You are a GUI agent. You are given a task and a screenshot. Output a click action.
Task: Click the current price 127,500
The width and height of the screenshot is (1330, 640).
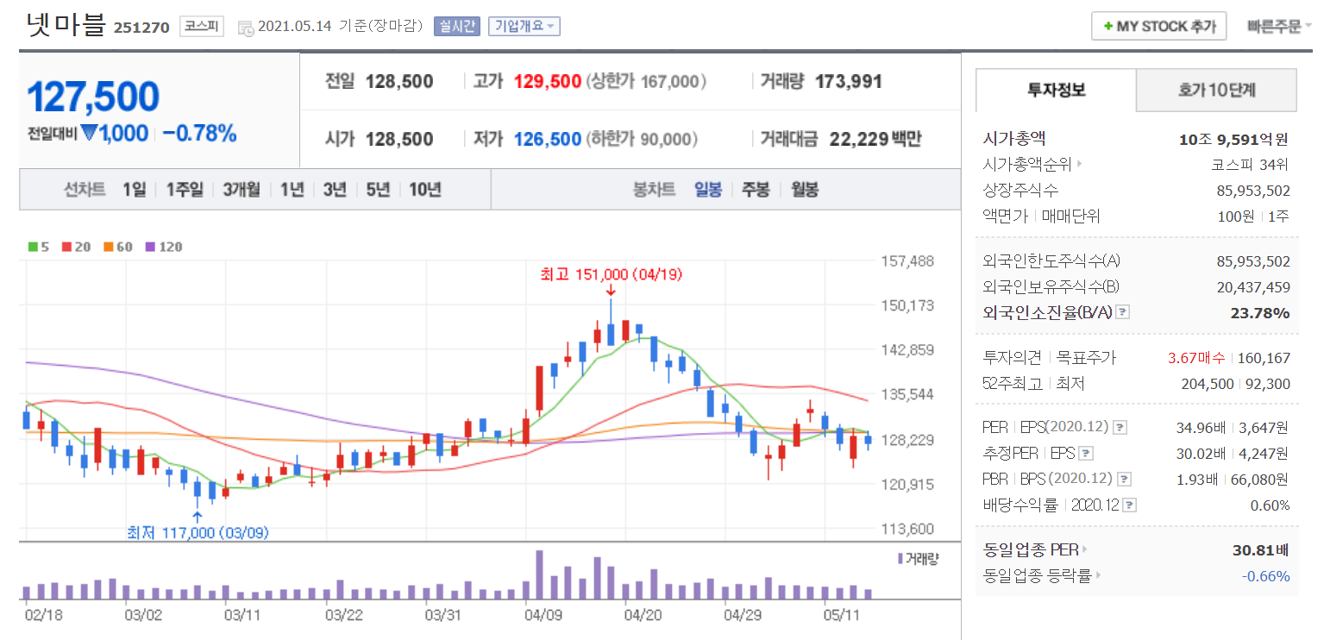pyautogui.click(x=93, y=97)
